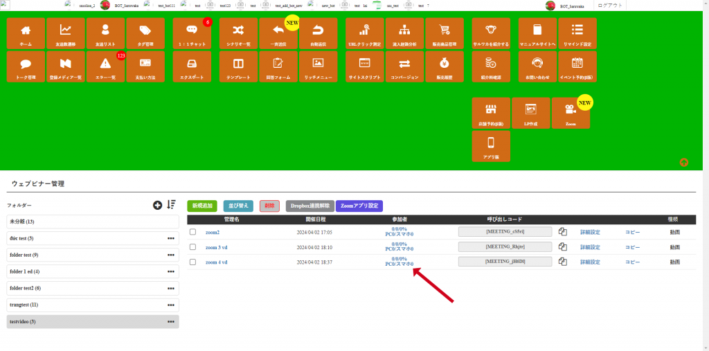
Task: Open the 友達数遷移 chart tile
Action: tap(66, 33)
